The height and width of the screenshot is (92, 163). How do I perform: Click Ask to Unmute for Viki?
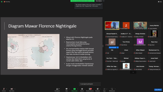coord(113,48)
